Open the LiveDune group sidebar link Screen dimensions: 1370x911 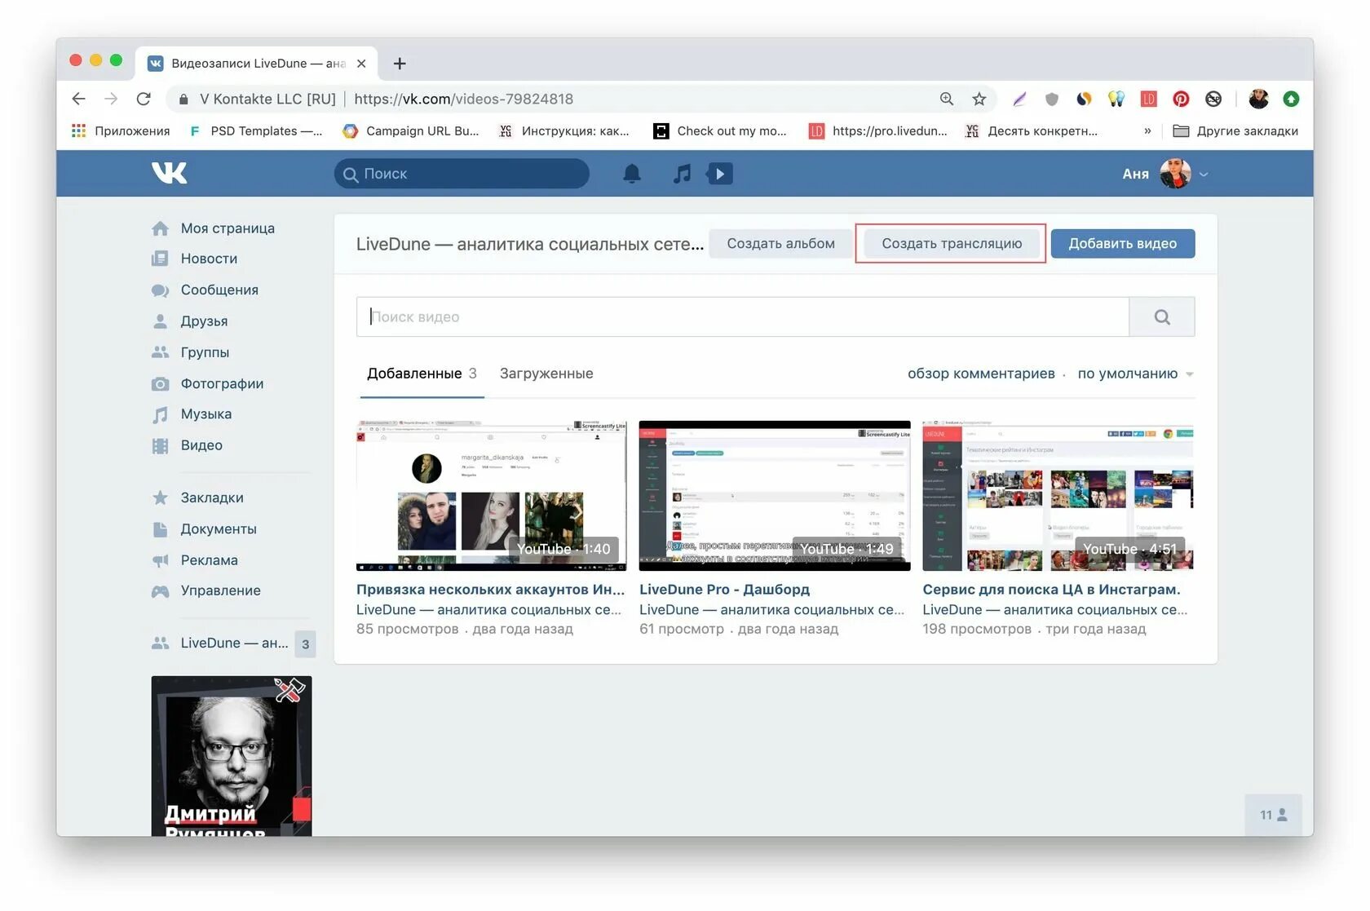tap(233, 643)
